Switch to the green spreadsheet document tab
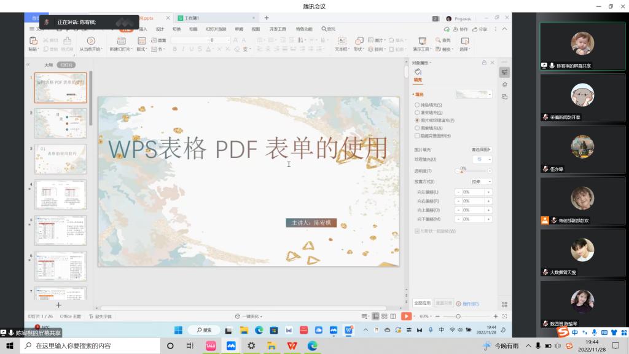Viewport: 629px width, 354px height. (216, 18)
